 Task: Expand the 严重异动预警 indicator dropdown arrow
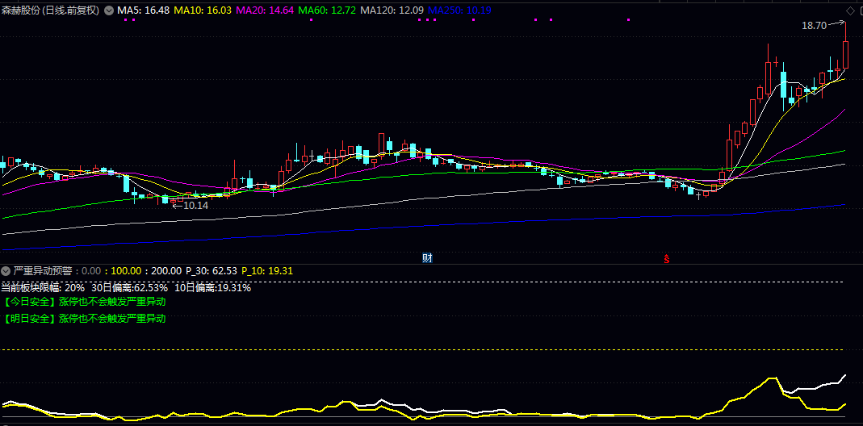[x=6, y=271]
